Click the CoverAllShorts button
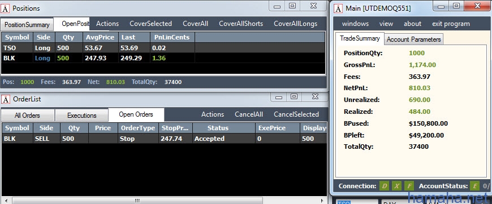Image resolution: width=492 pixels, height=204 pixels. [x=241, y=24]
